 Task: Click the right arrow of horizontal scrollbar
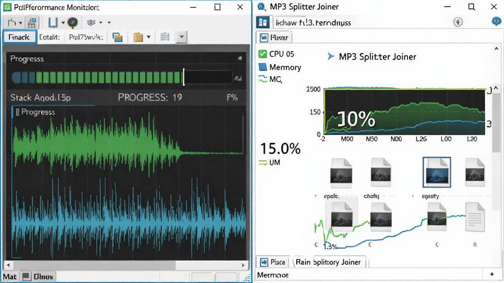point(243,265)
